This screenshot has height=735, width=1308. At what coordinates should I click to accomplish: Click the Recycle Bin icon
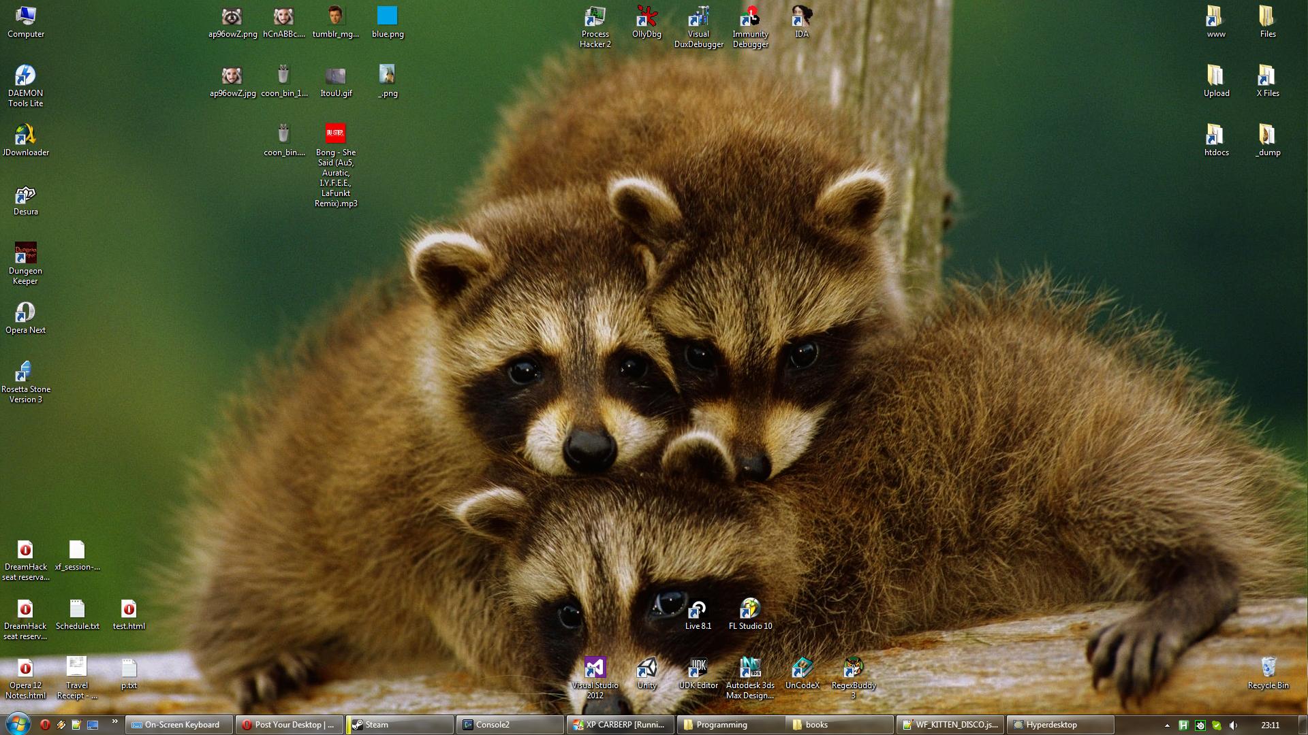pos(1268,668)
